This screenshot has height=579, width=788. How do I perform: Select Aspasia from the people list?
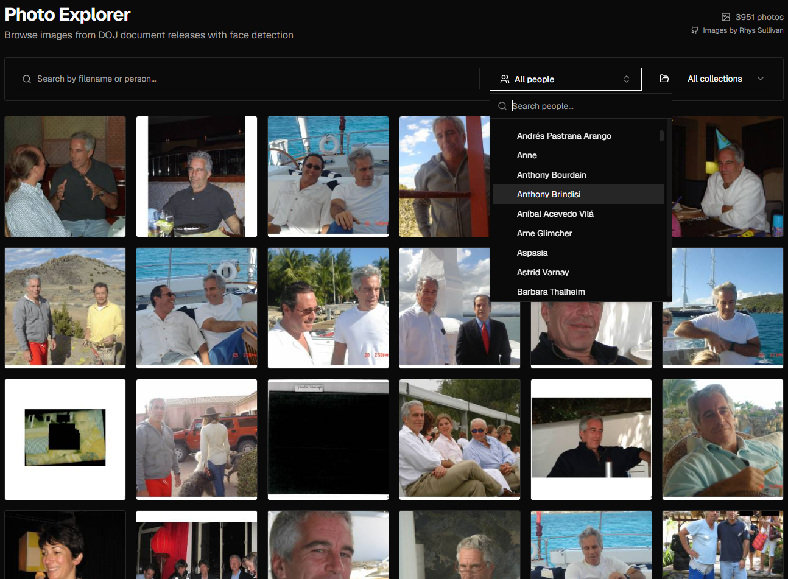click(x=578, y=253)
